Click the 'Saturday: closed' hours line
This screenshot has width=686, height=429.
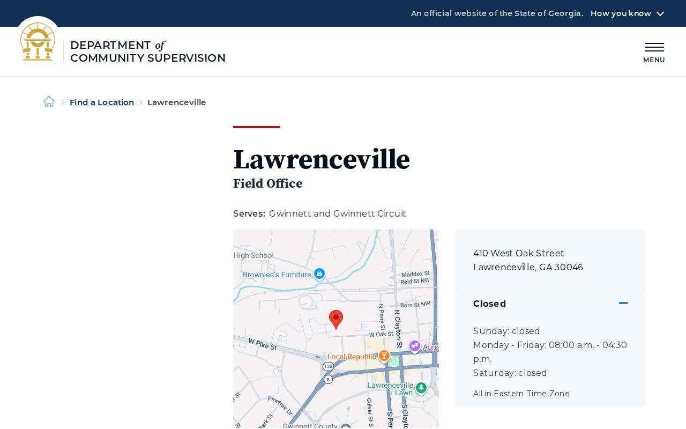click(x=510, y=373)
